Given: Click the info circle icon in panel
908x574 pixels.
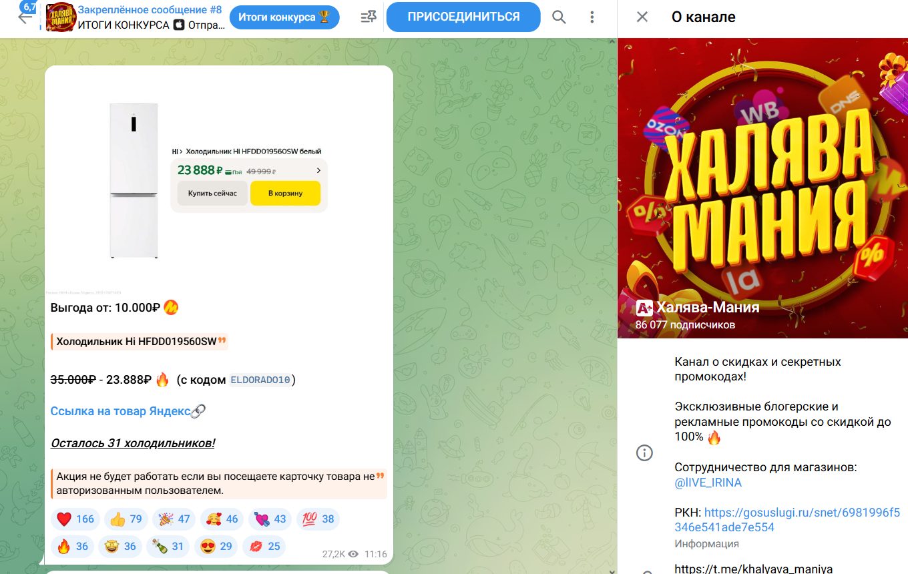Looking at the screenshot, I should tap(644, 453).
